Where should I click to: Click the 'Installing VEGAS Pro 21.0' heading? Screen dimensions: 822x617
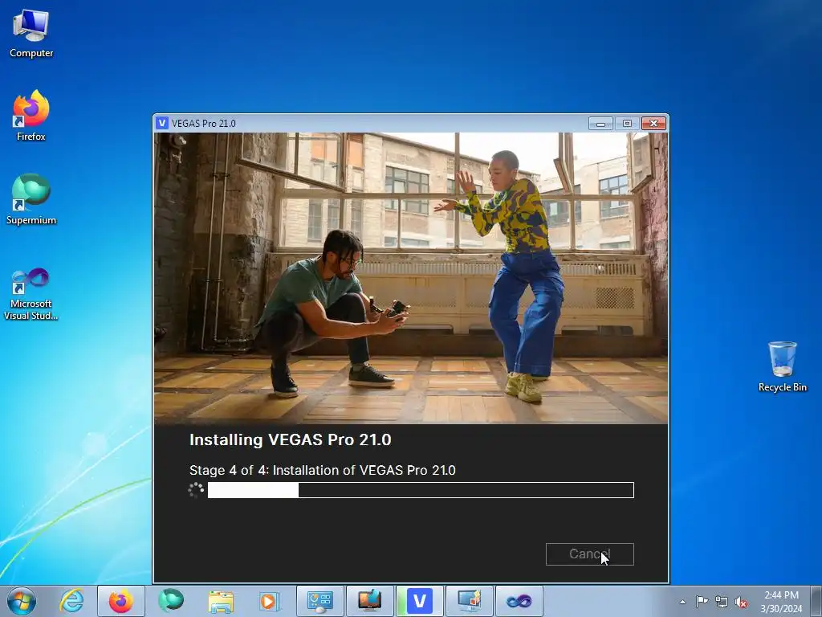[291, 439]
